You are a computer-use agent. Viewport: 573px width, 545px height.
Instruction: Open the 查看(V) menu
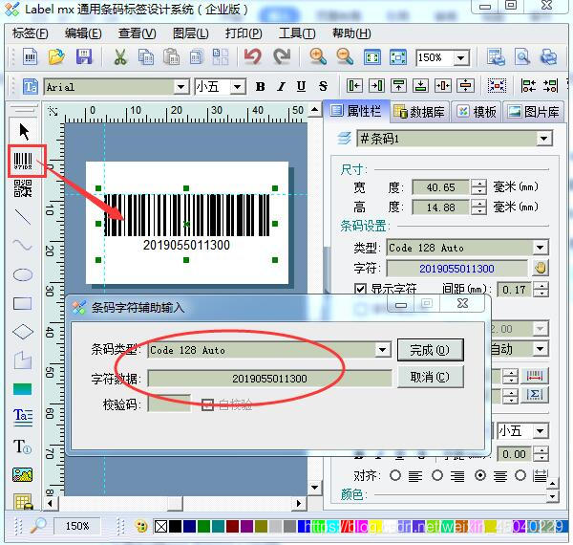tap(137, 33)
